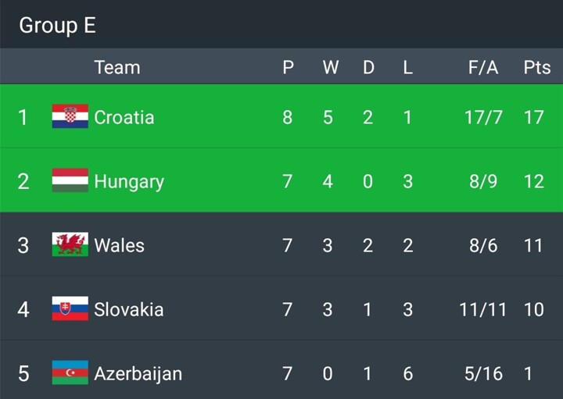
Task: Click the W wins column header
Action: point(330,67)
